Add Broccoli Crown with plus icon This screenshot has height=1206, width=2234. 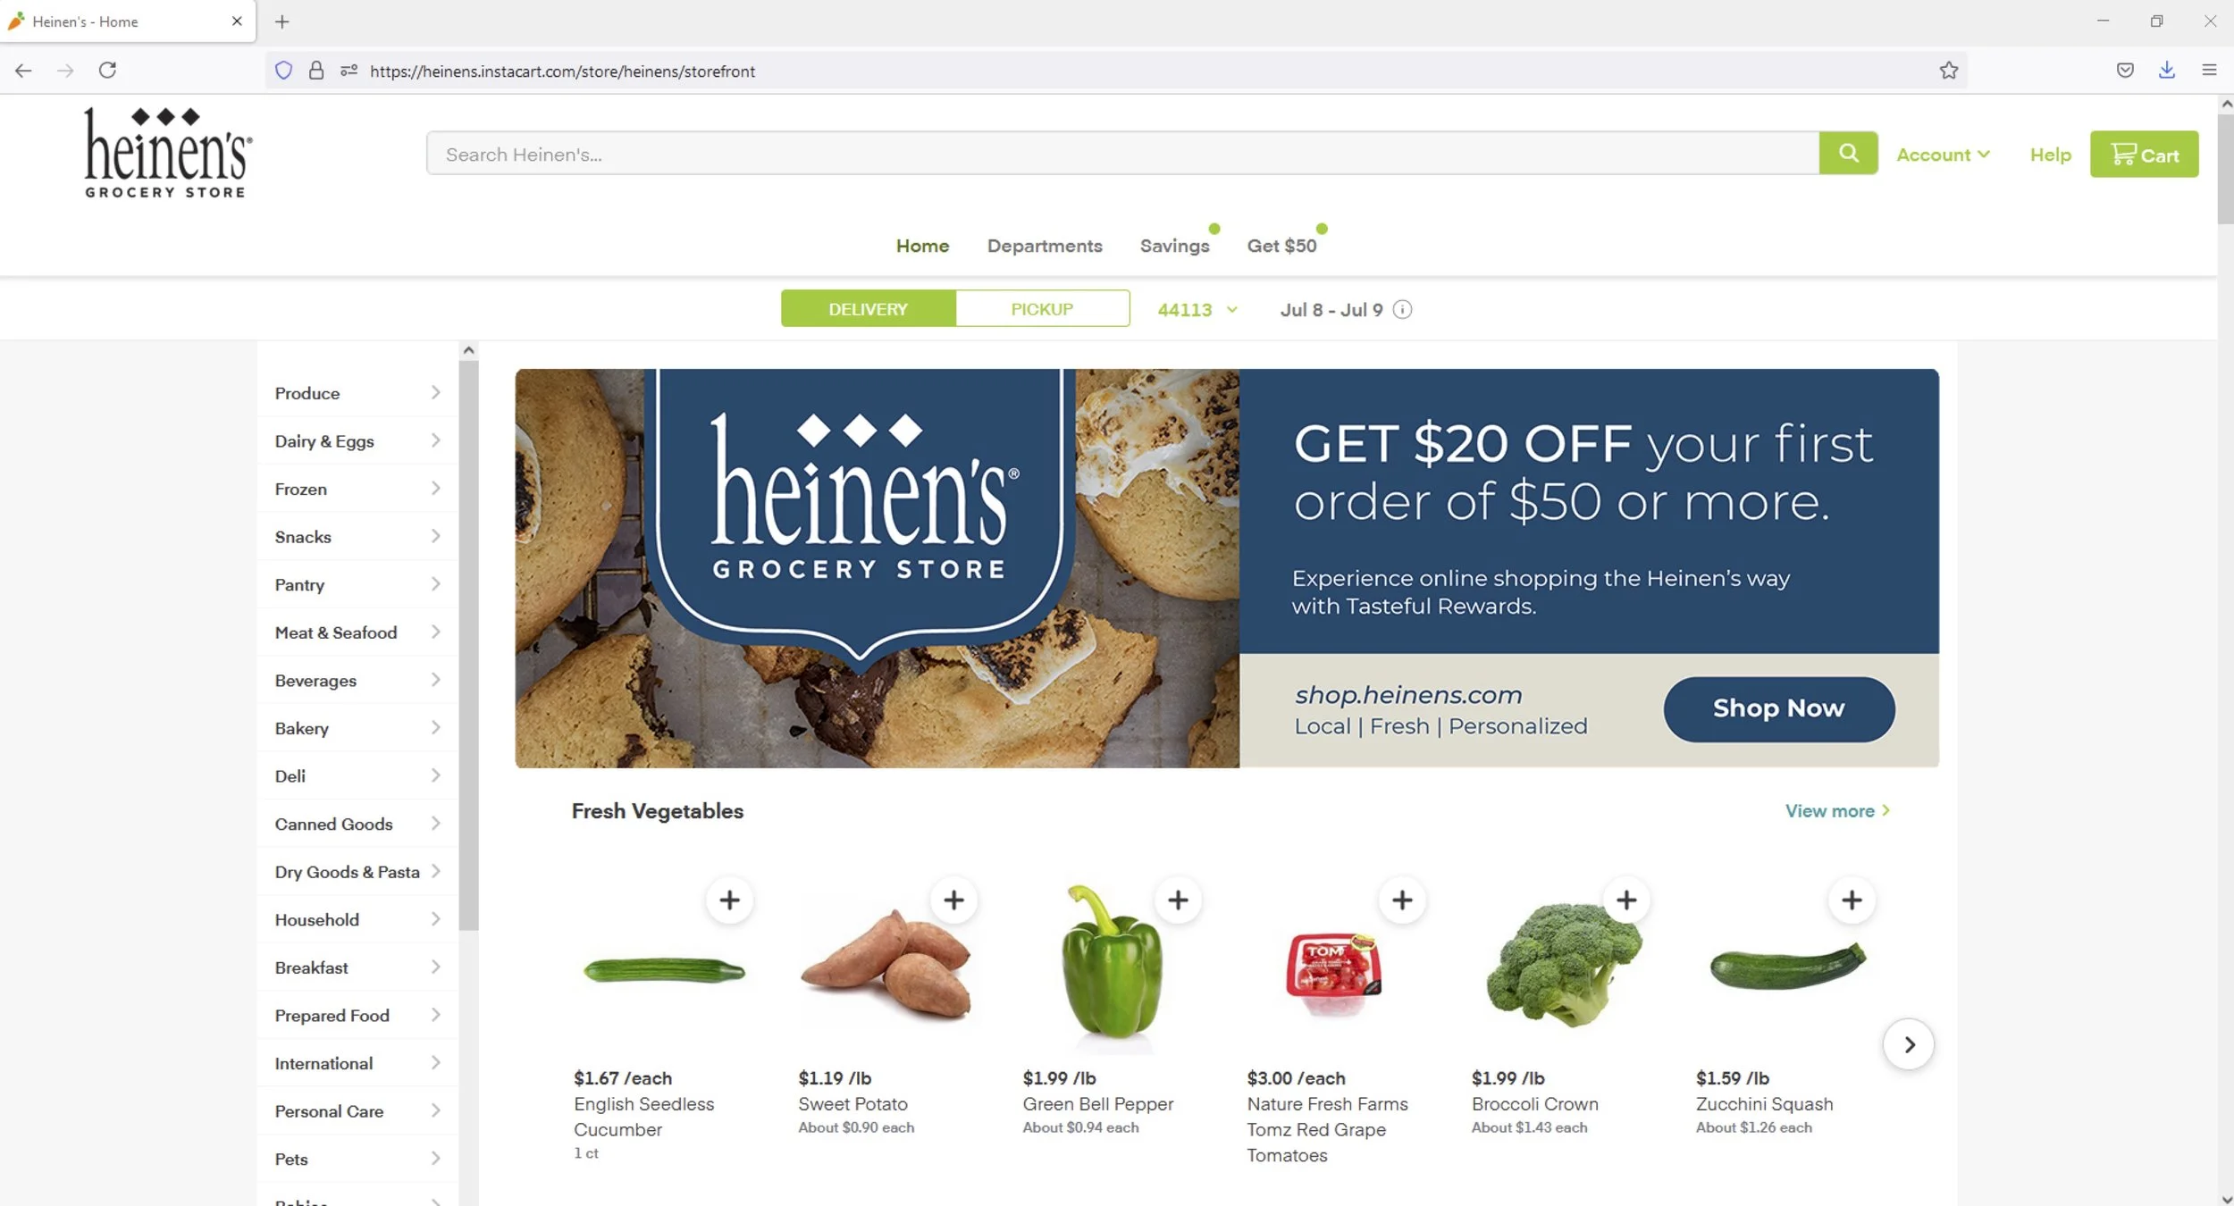(1626, 900)
